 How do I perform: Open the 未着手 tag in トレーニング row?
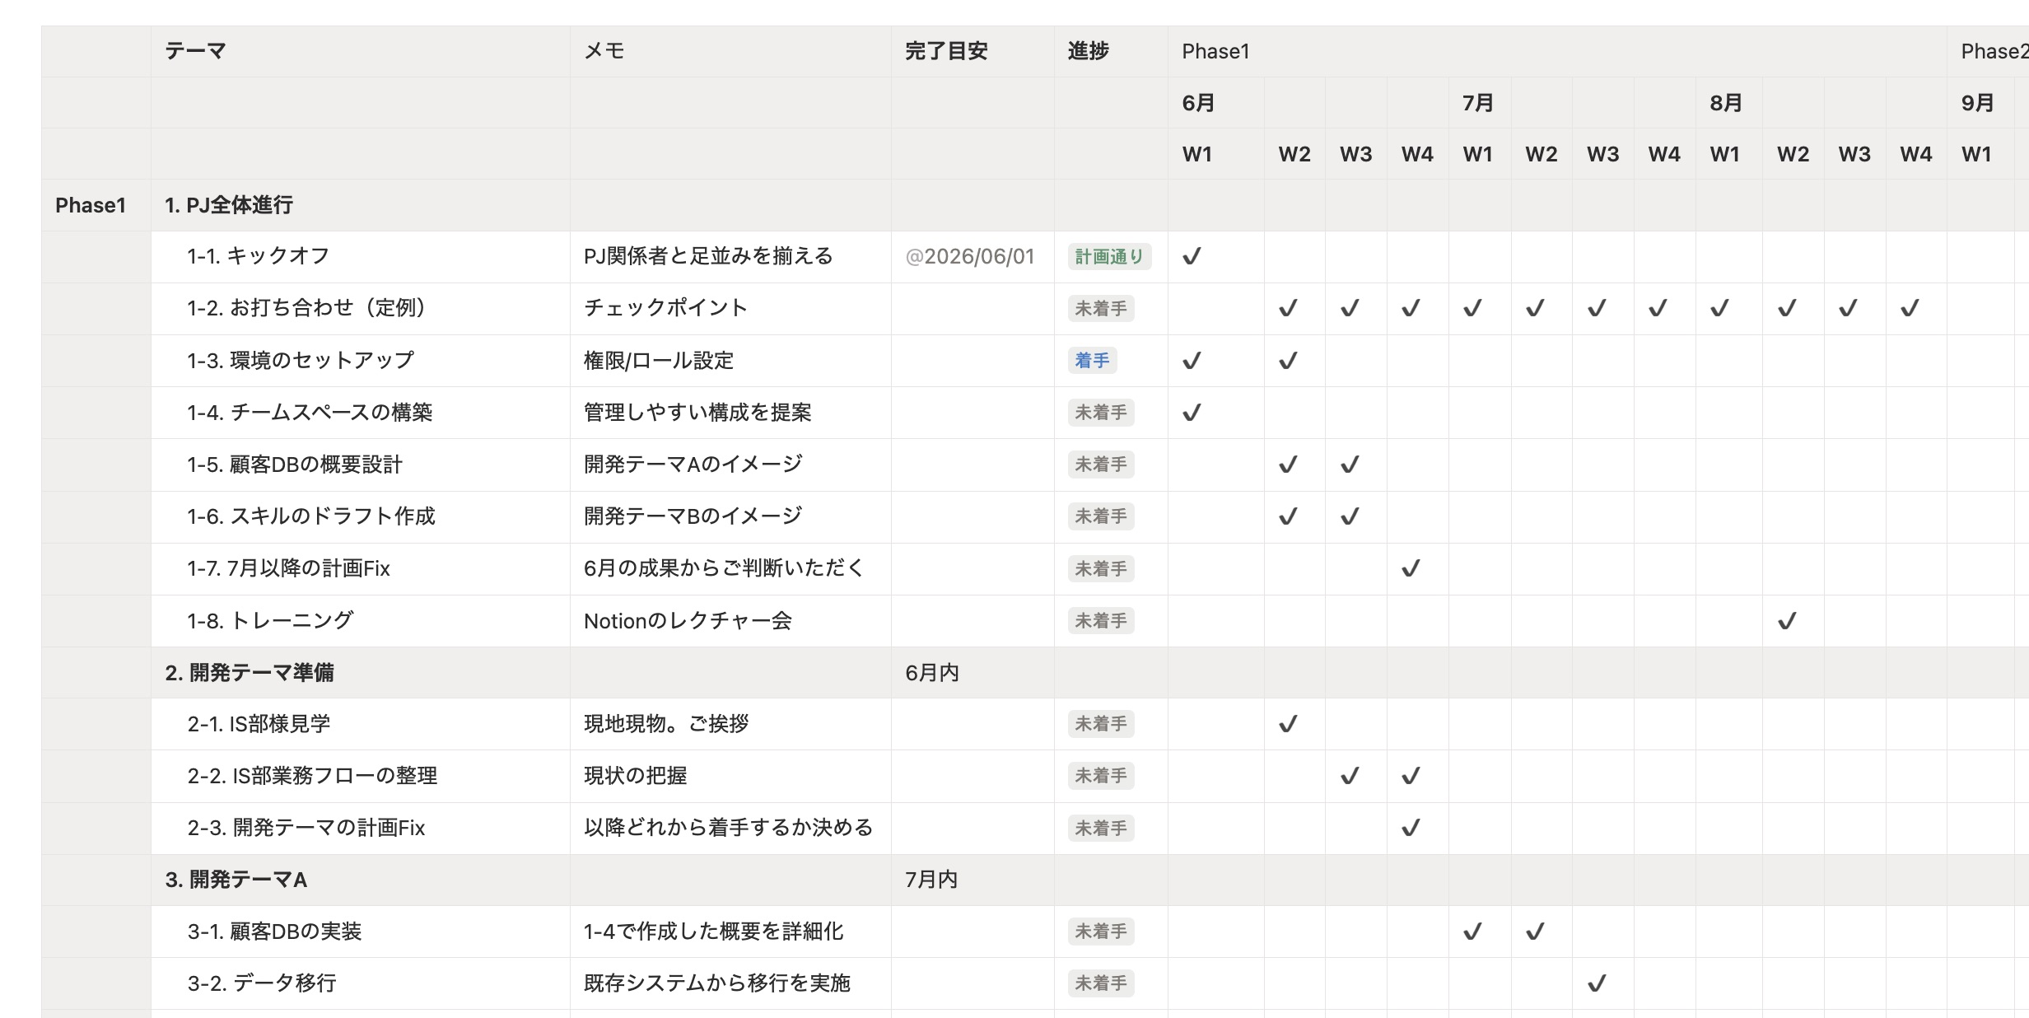click(1101, 621)
